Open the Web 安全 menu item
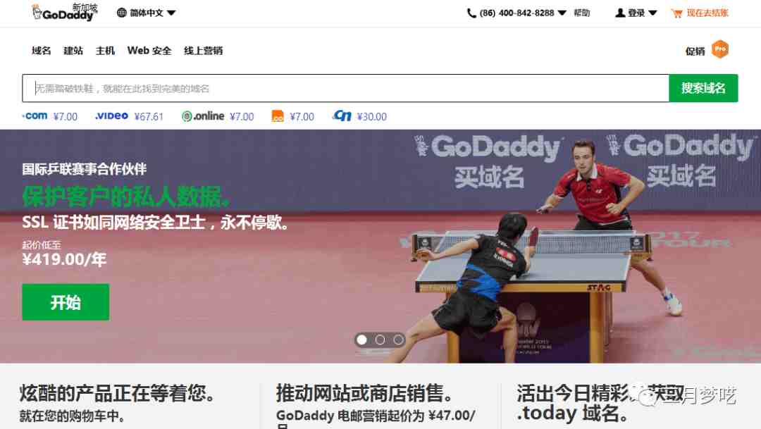The width and height of the screenshot is (761, 429). click(x=149, y=51)
